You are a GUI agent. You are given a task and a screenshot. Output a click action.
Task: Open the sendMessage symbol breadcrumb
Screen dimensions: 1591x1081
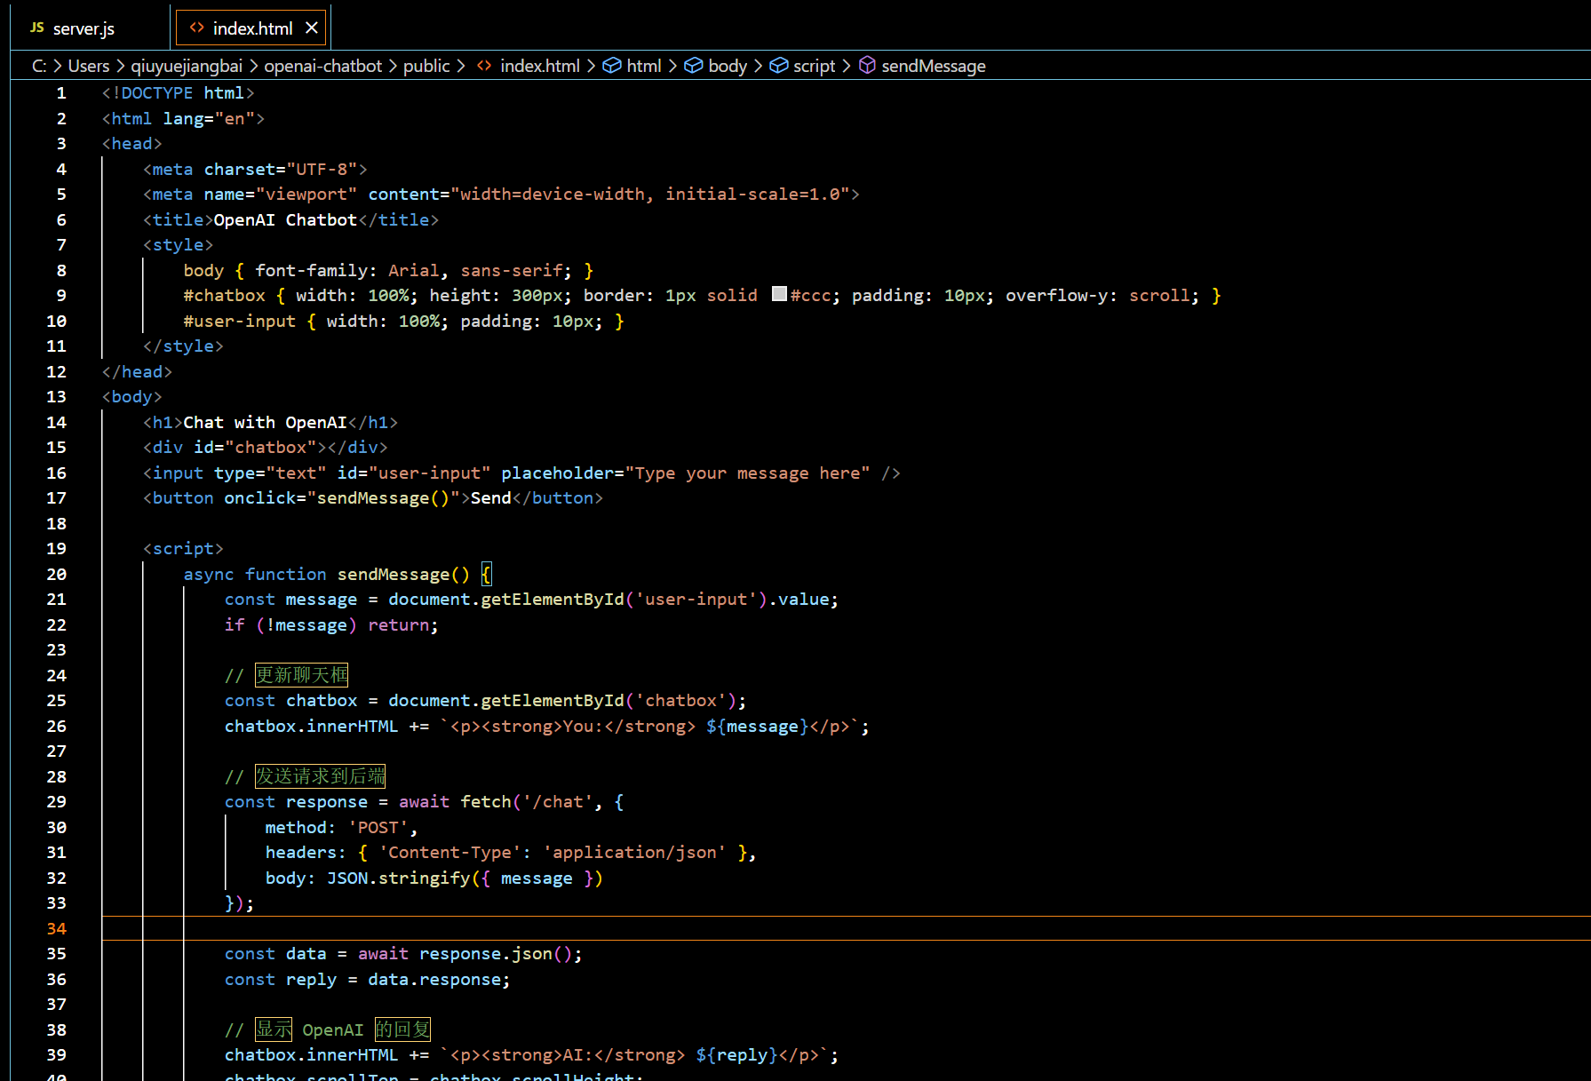pyautogui.click(x=934, y=66)
